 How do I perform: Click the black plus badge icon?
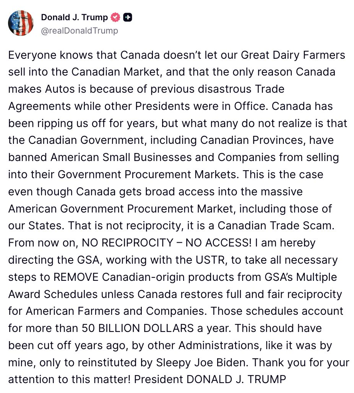click(128, 17)
